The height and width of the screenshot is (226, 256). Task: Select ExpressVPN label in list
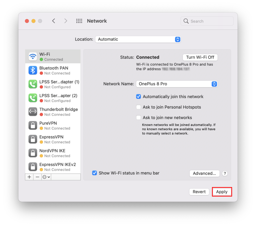coord(51,137)
